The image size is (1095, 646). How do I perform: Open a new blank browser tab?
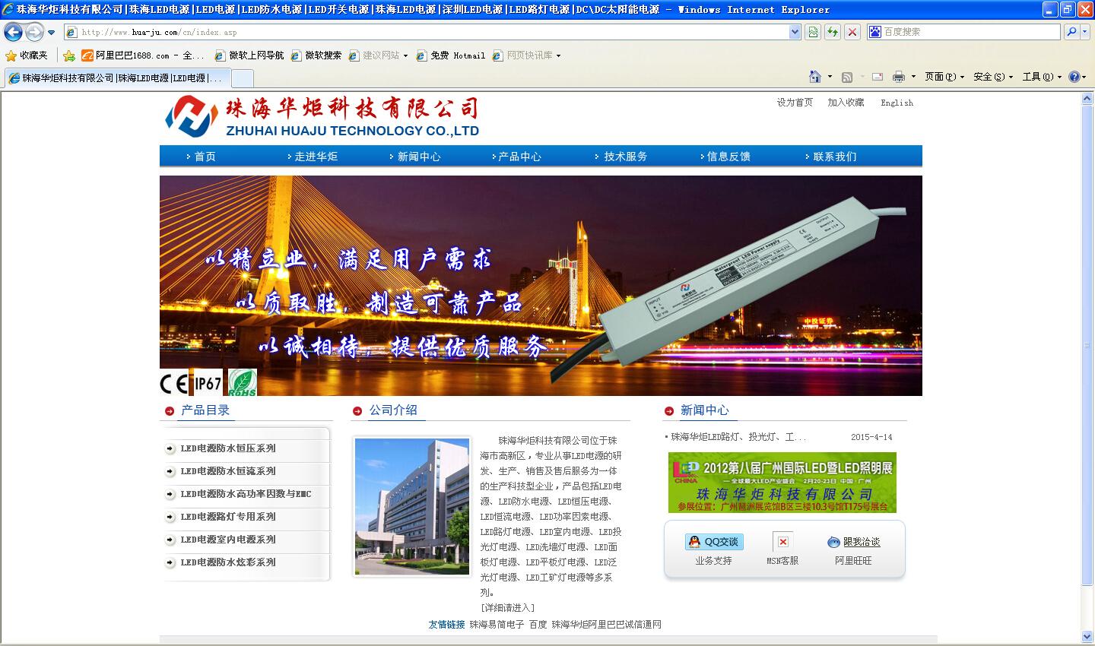pyautogui.click(x=242, y=78)
